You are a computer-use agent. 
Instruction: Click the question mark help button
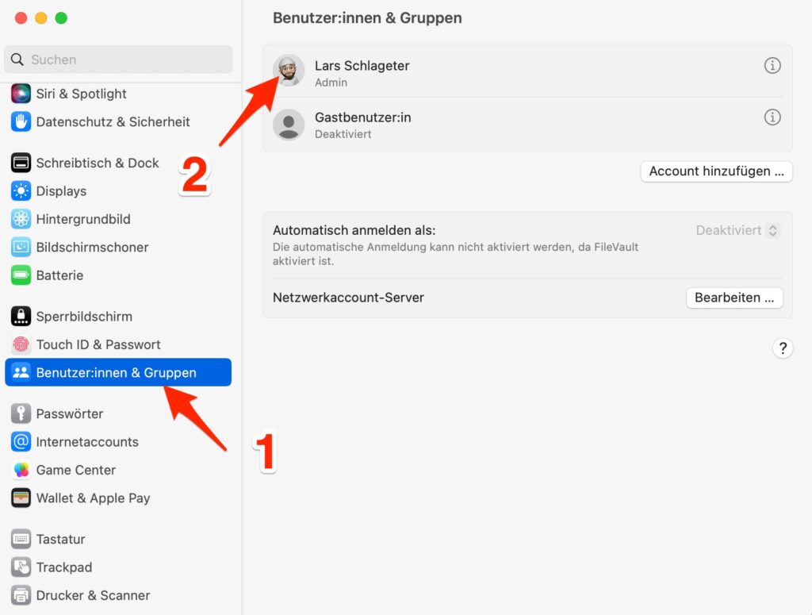783,348
